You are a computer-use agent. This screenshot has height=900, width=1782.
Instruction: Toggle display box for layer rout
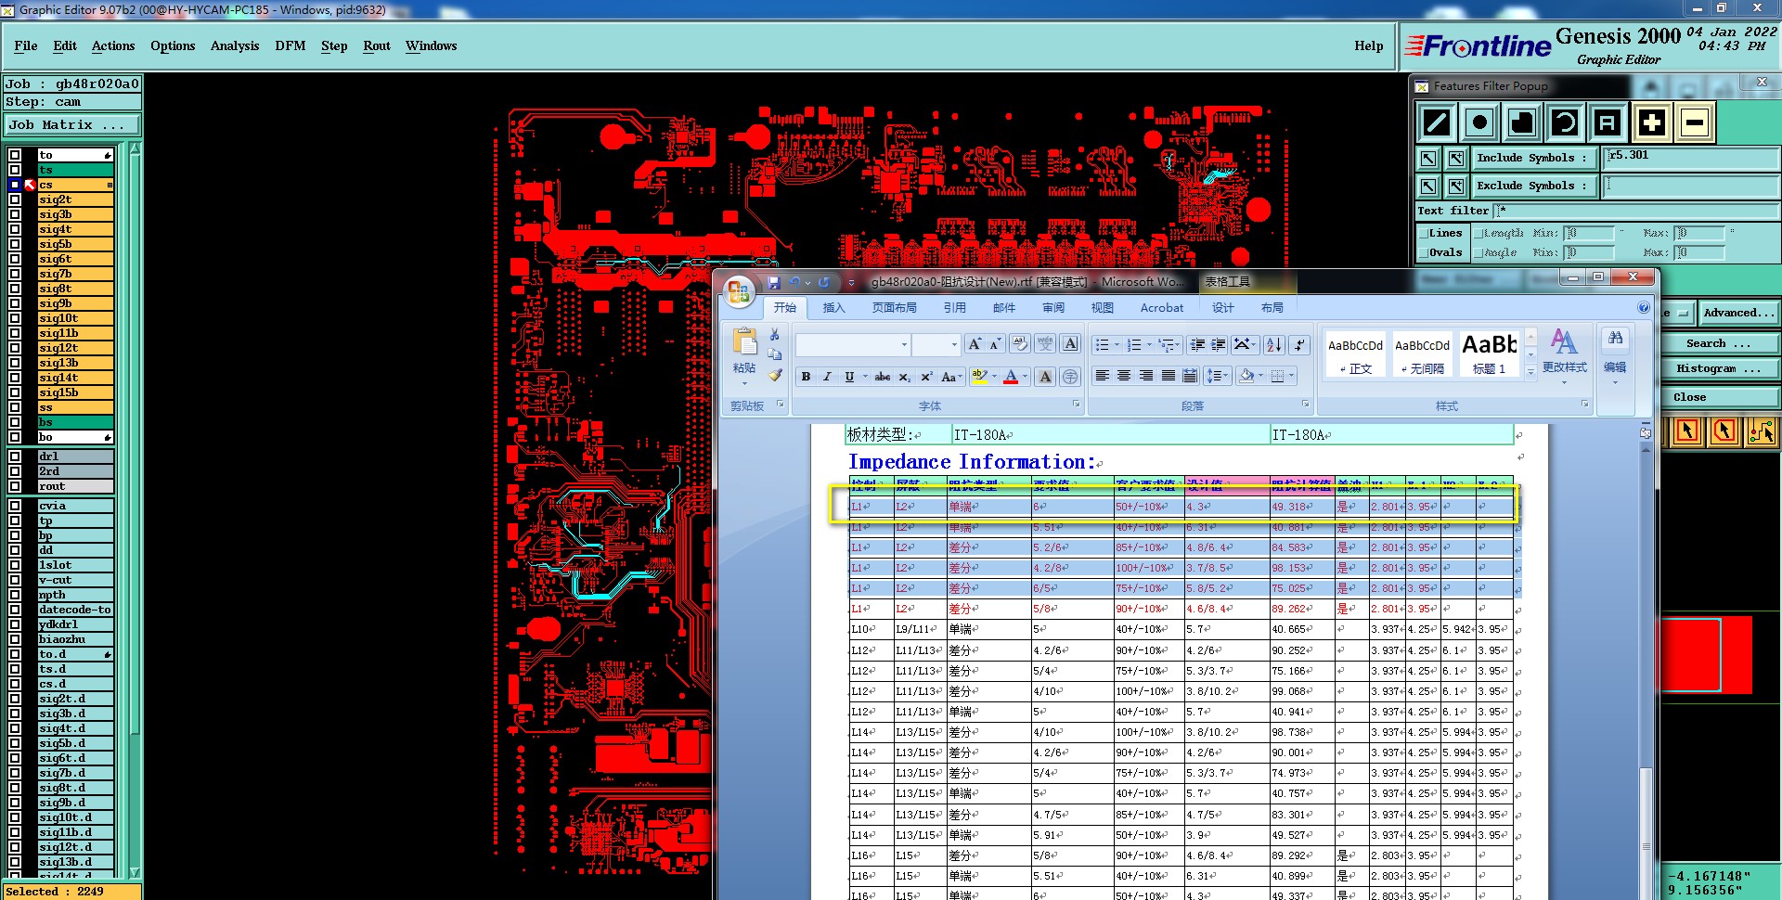tap(15, 486)
